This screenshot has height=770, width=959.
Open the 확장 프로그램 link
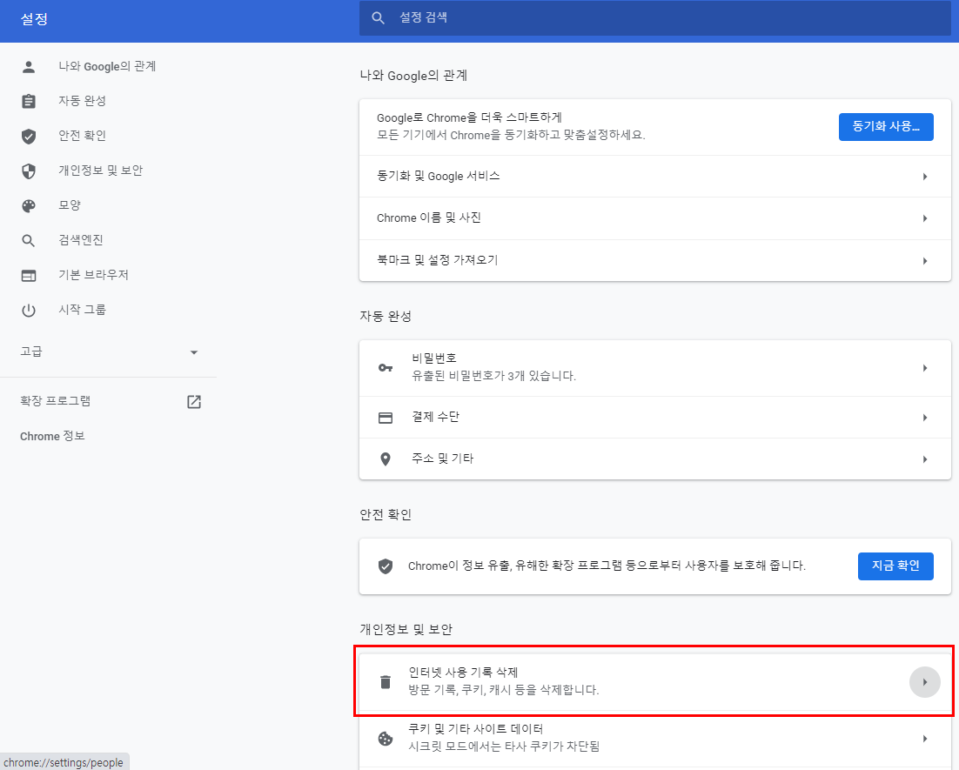[55, 401]
